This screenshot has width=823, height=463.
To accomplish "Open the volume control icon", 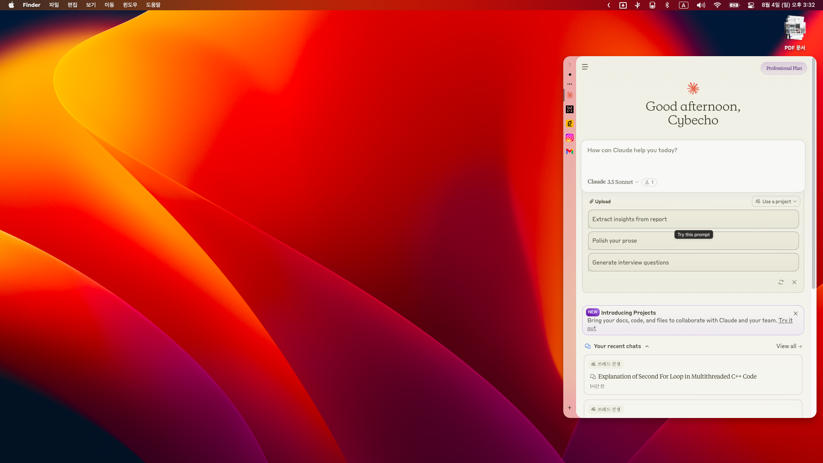I will click(701, 5).
